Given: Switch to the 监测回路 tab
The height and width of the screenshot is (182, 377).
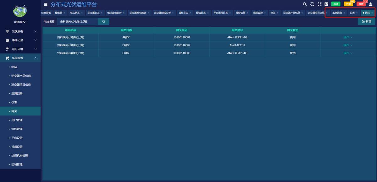Looking at the screenshot, I should point(337,13).
